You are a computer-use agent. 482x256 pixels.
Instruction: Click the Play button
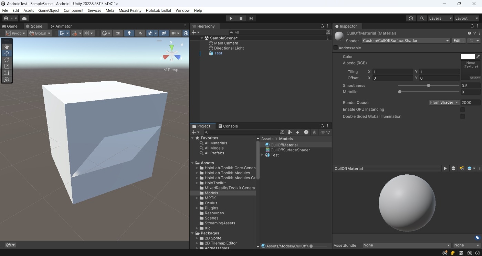tap(231, 18)
